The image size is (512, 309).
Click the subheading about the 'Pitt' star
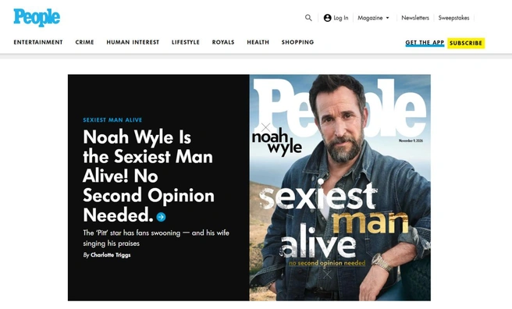point(156,238)
